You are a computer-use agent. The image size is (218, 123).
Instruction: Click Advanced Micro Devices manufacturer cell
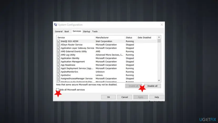pos(110,55)
